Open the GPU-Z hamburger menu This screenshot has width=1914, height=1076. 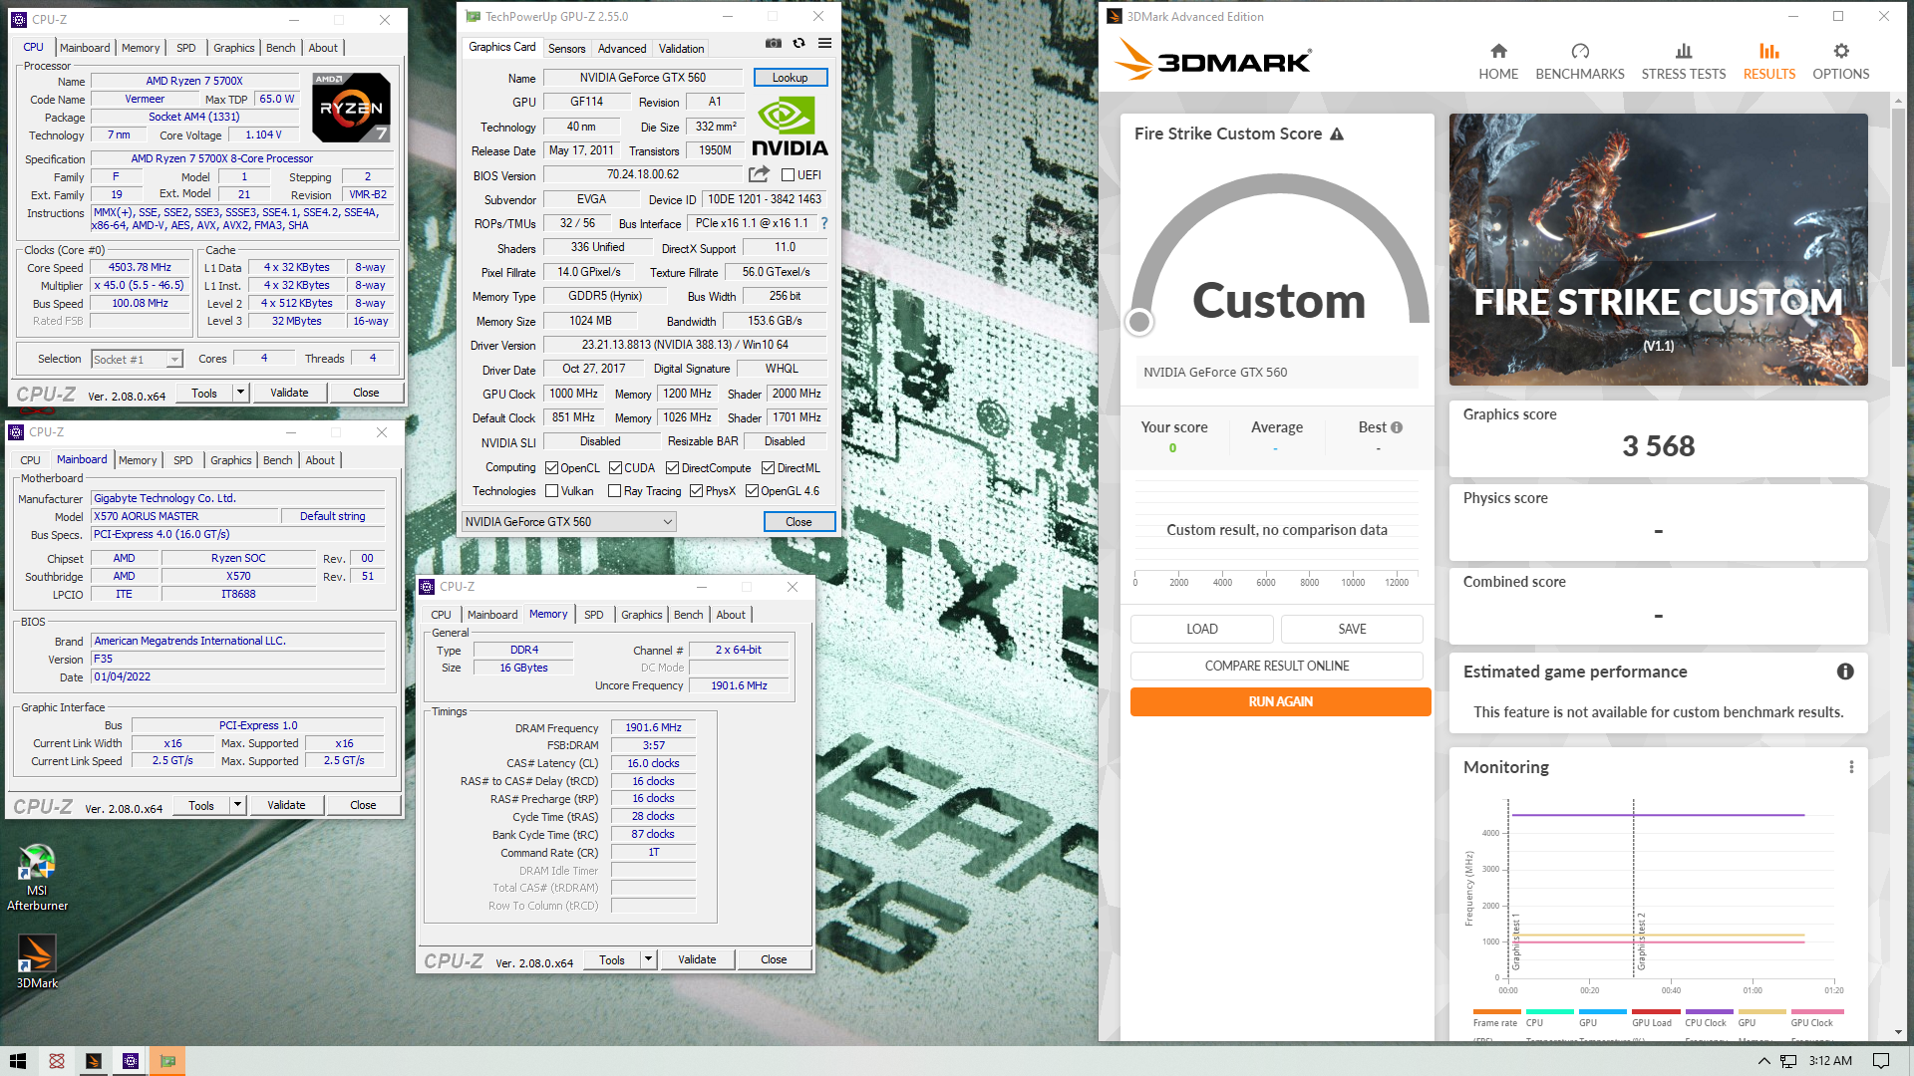click(824, 43)
